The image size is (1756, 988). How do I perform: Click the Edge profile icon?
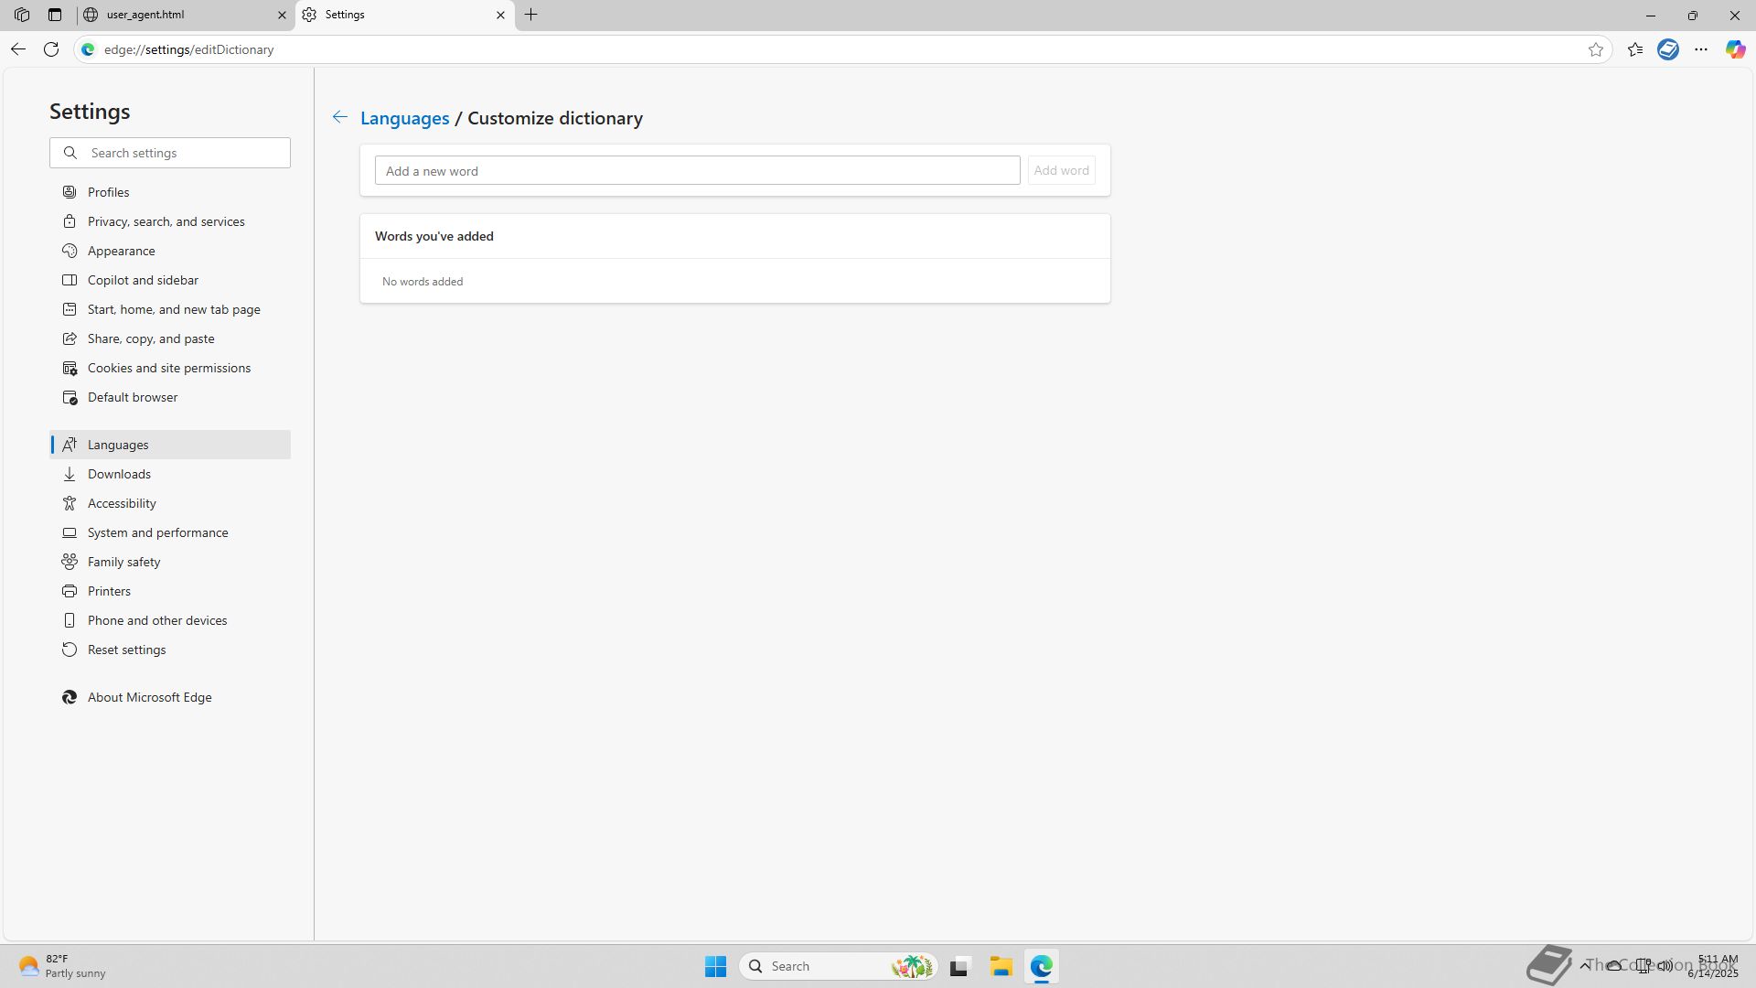[x=1668, y=49]
